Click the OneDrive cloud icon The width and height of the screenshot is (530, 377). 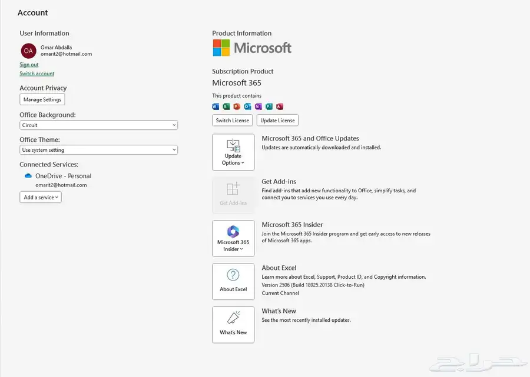pos(28,176)
